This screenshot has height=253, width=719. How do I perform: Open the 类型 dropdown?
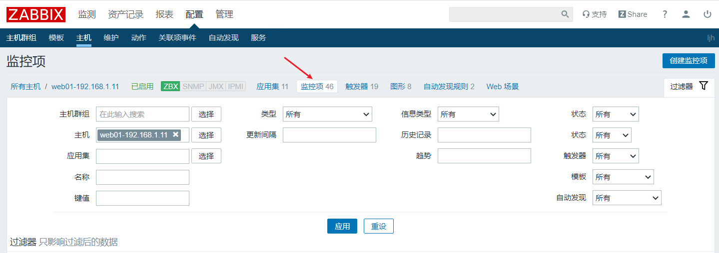click(327, 114)
